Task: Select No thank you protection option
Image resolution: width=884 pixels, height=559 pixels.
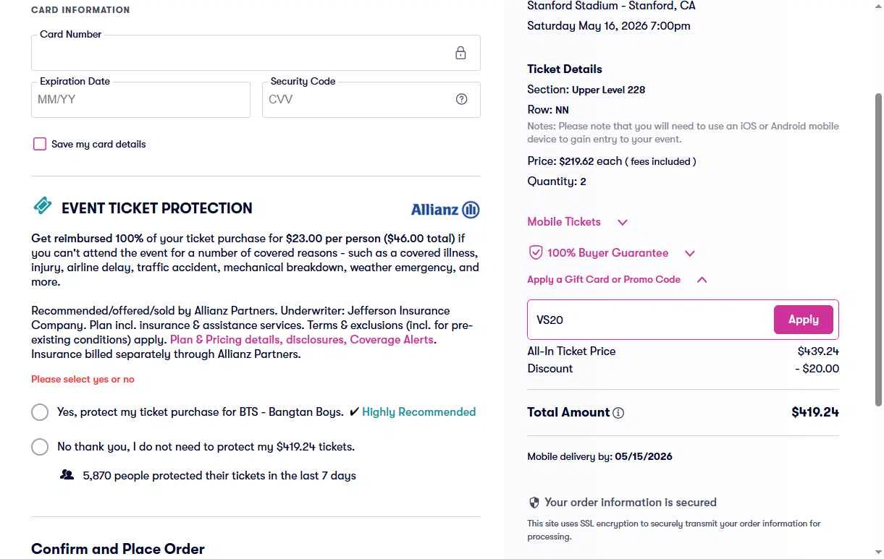Action: (x=40, y=447)
